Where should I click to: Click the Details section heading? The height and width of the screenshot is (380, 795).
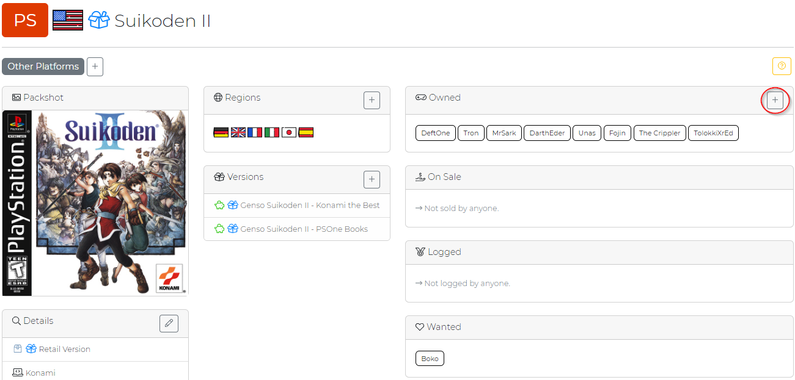[x=33, y=321]
